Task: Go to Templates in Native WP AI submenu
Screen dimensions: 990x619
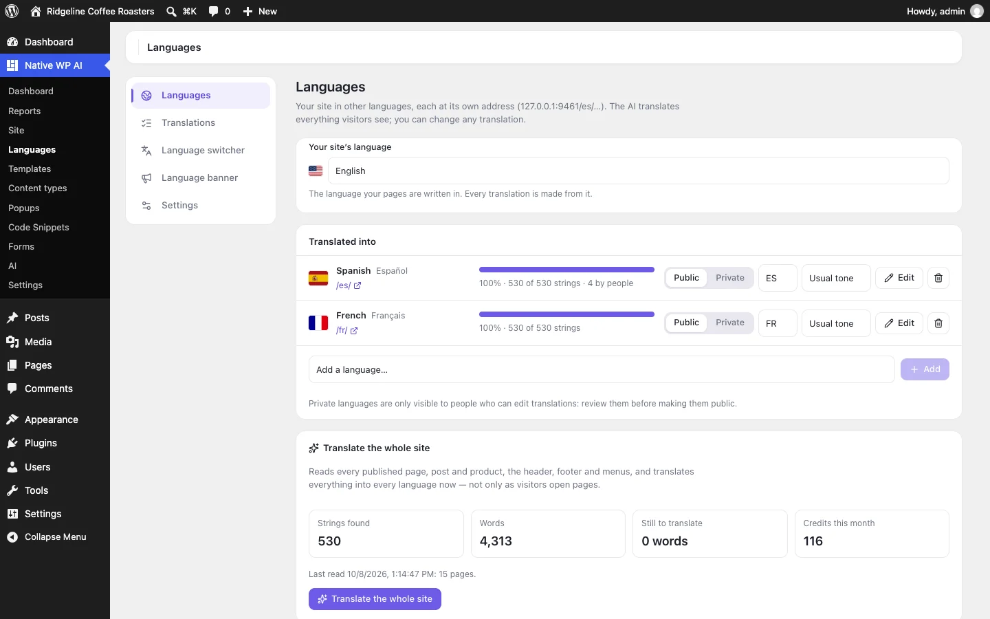Action: 30,169
